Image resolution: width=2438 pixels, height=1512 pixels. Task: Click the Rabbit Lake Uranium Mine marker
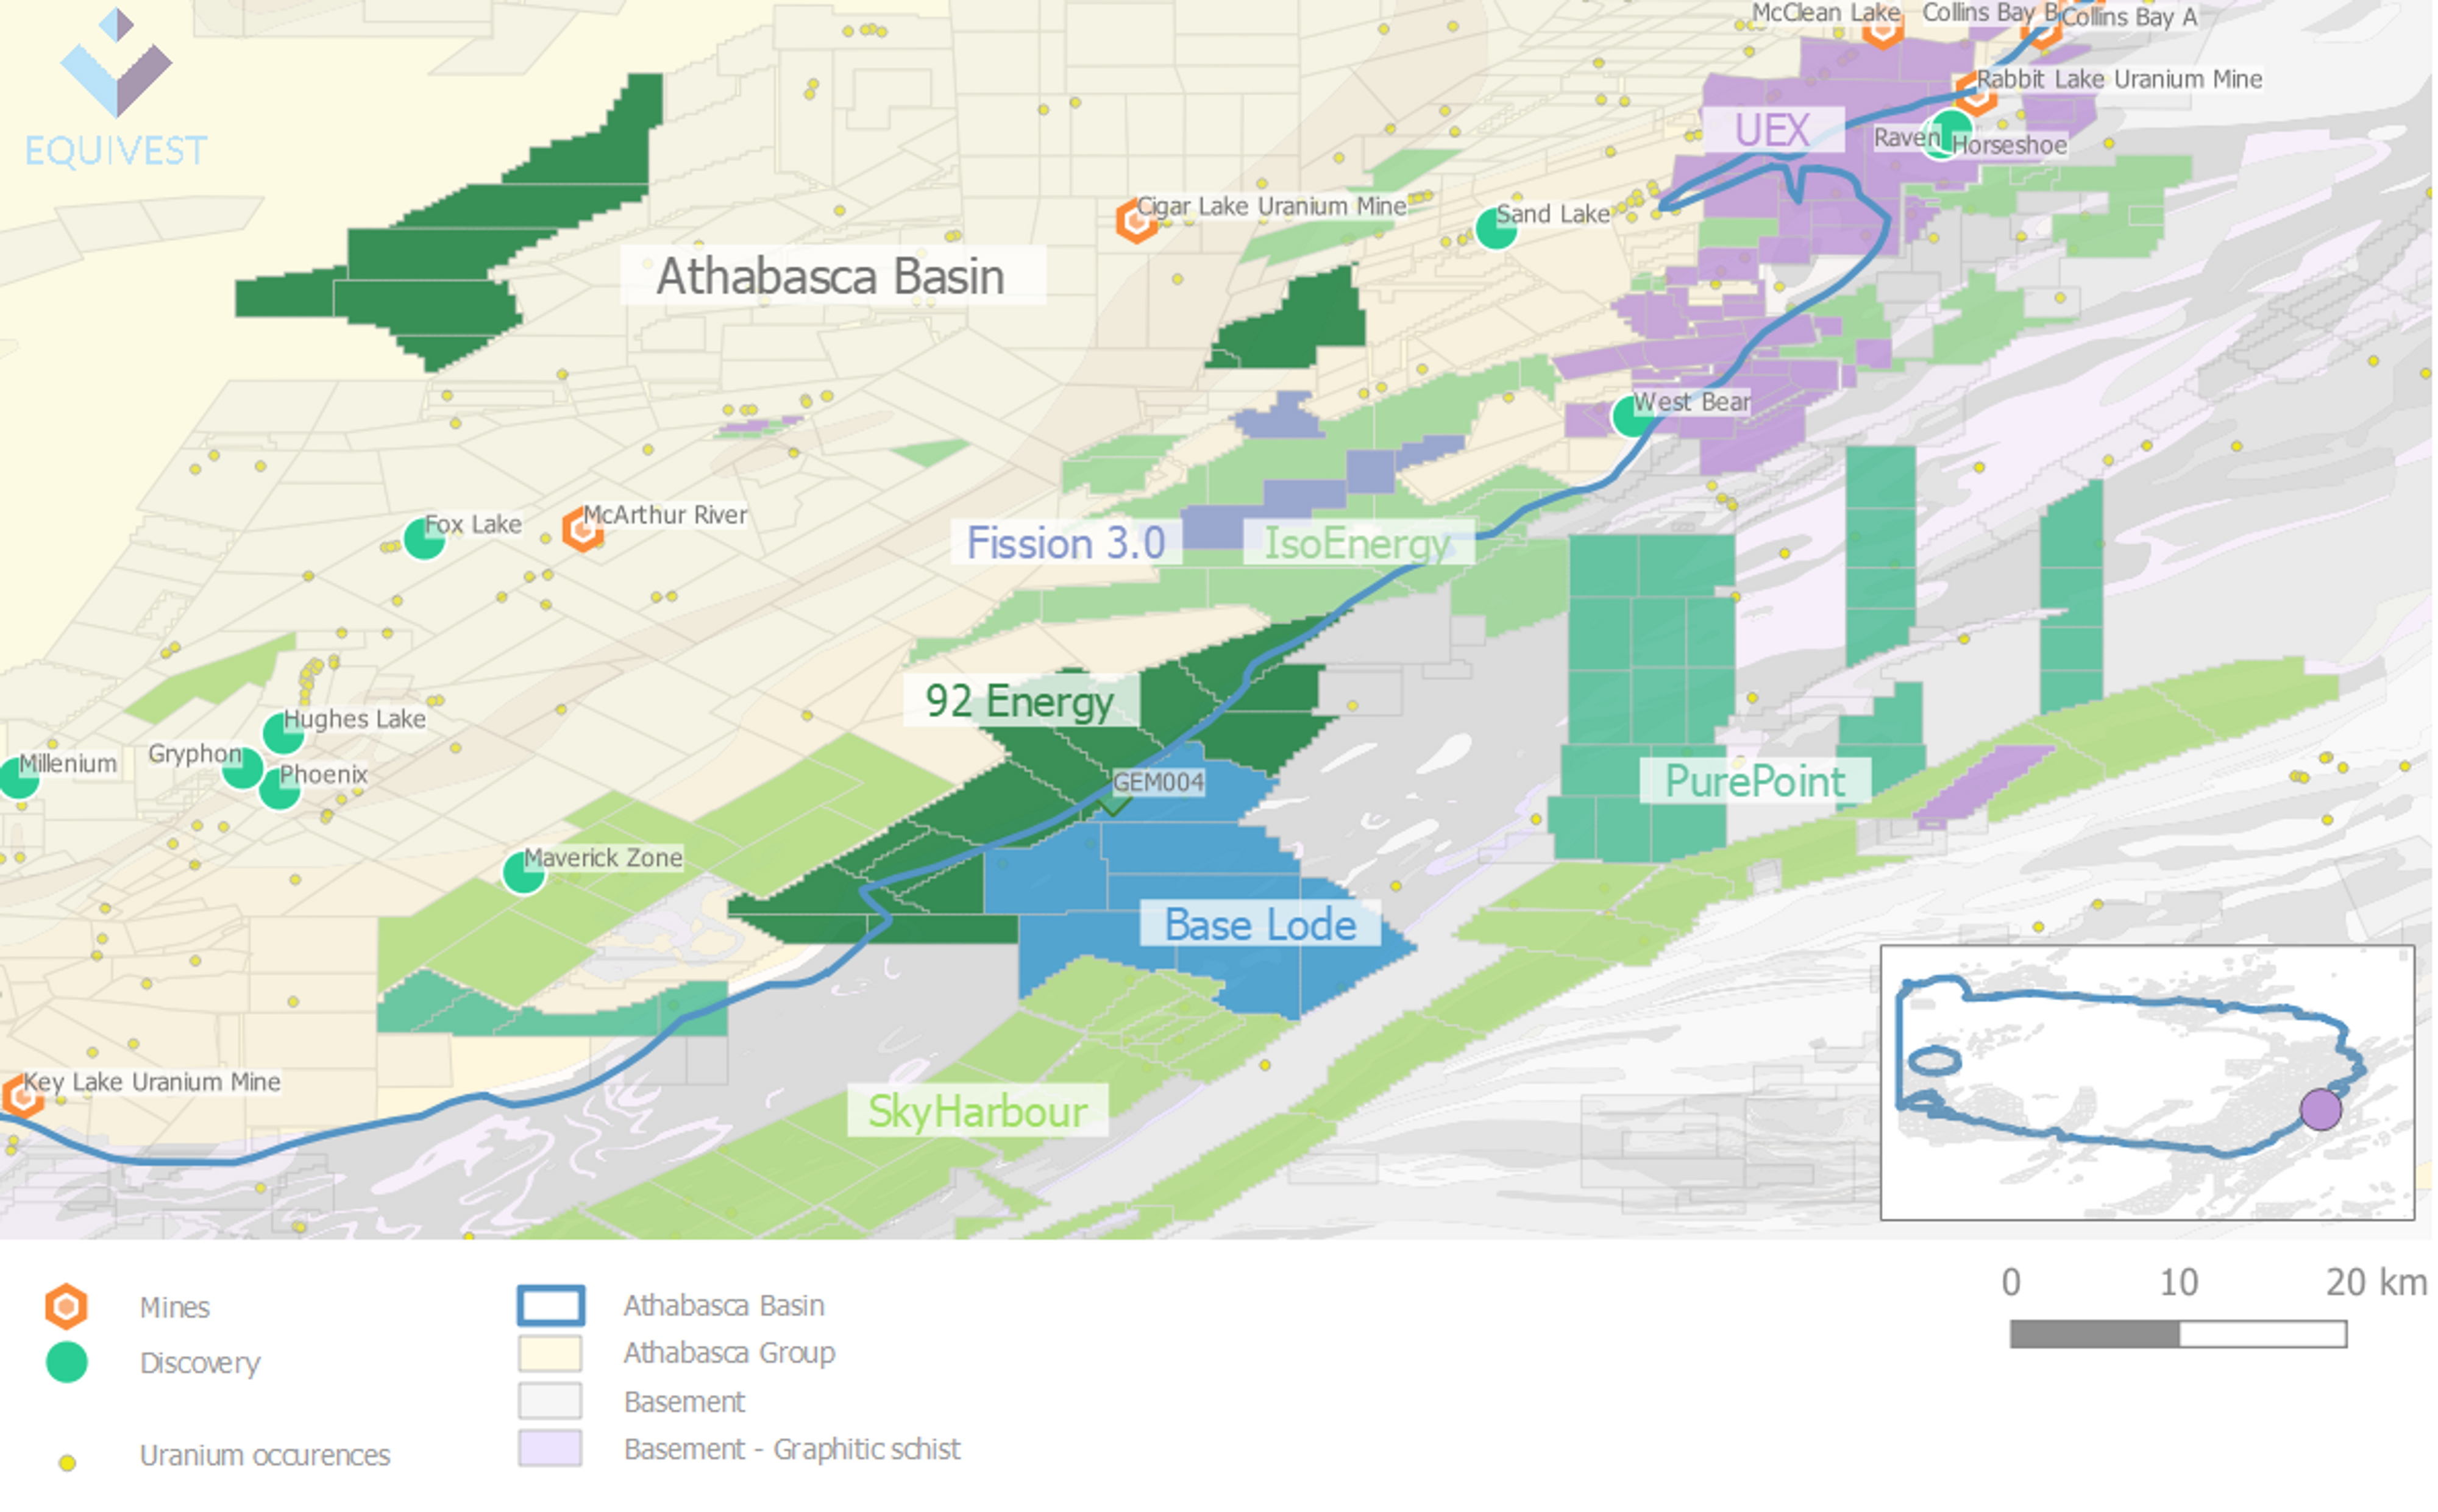(1976, 95)
